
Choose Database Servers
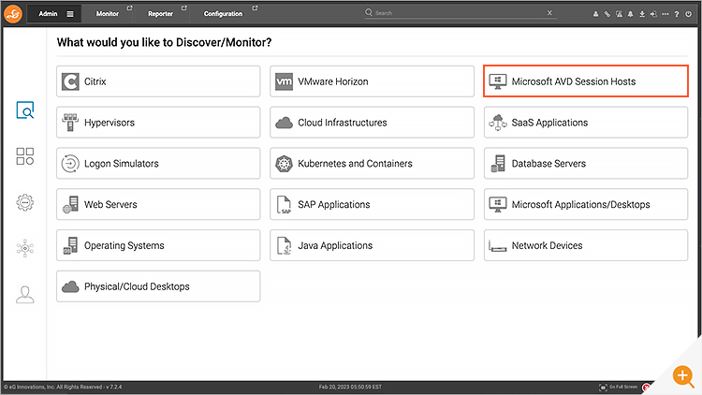586,164
